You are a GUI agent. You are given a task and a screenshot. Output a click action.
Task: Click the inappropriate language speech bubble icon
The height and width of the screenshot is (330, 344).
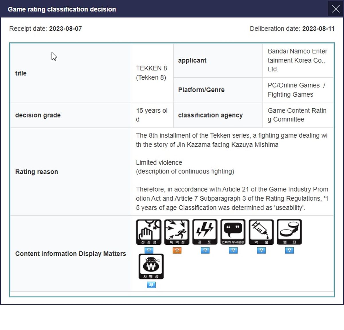click(233, 232)
